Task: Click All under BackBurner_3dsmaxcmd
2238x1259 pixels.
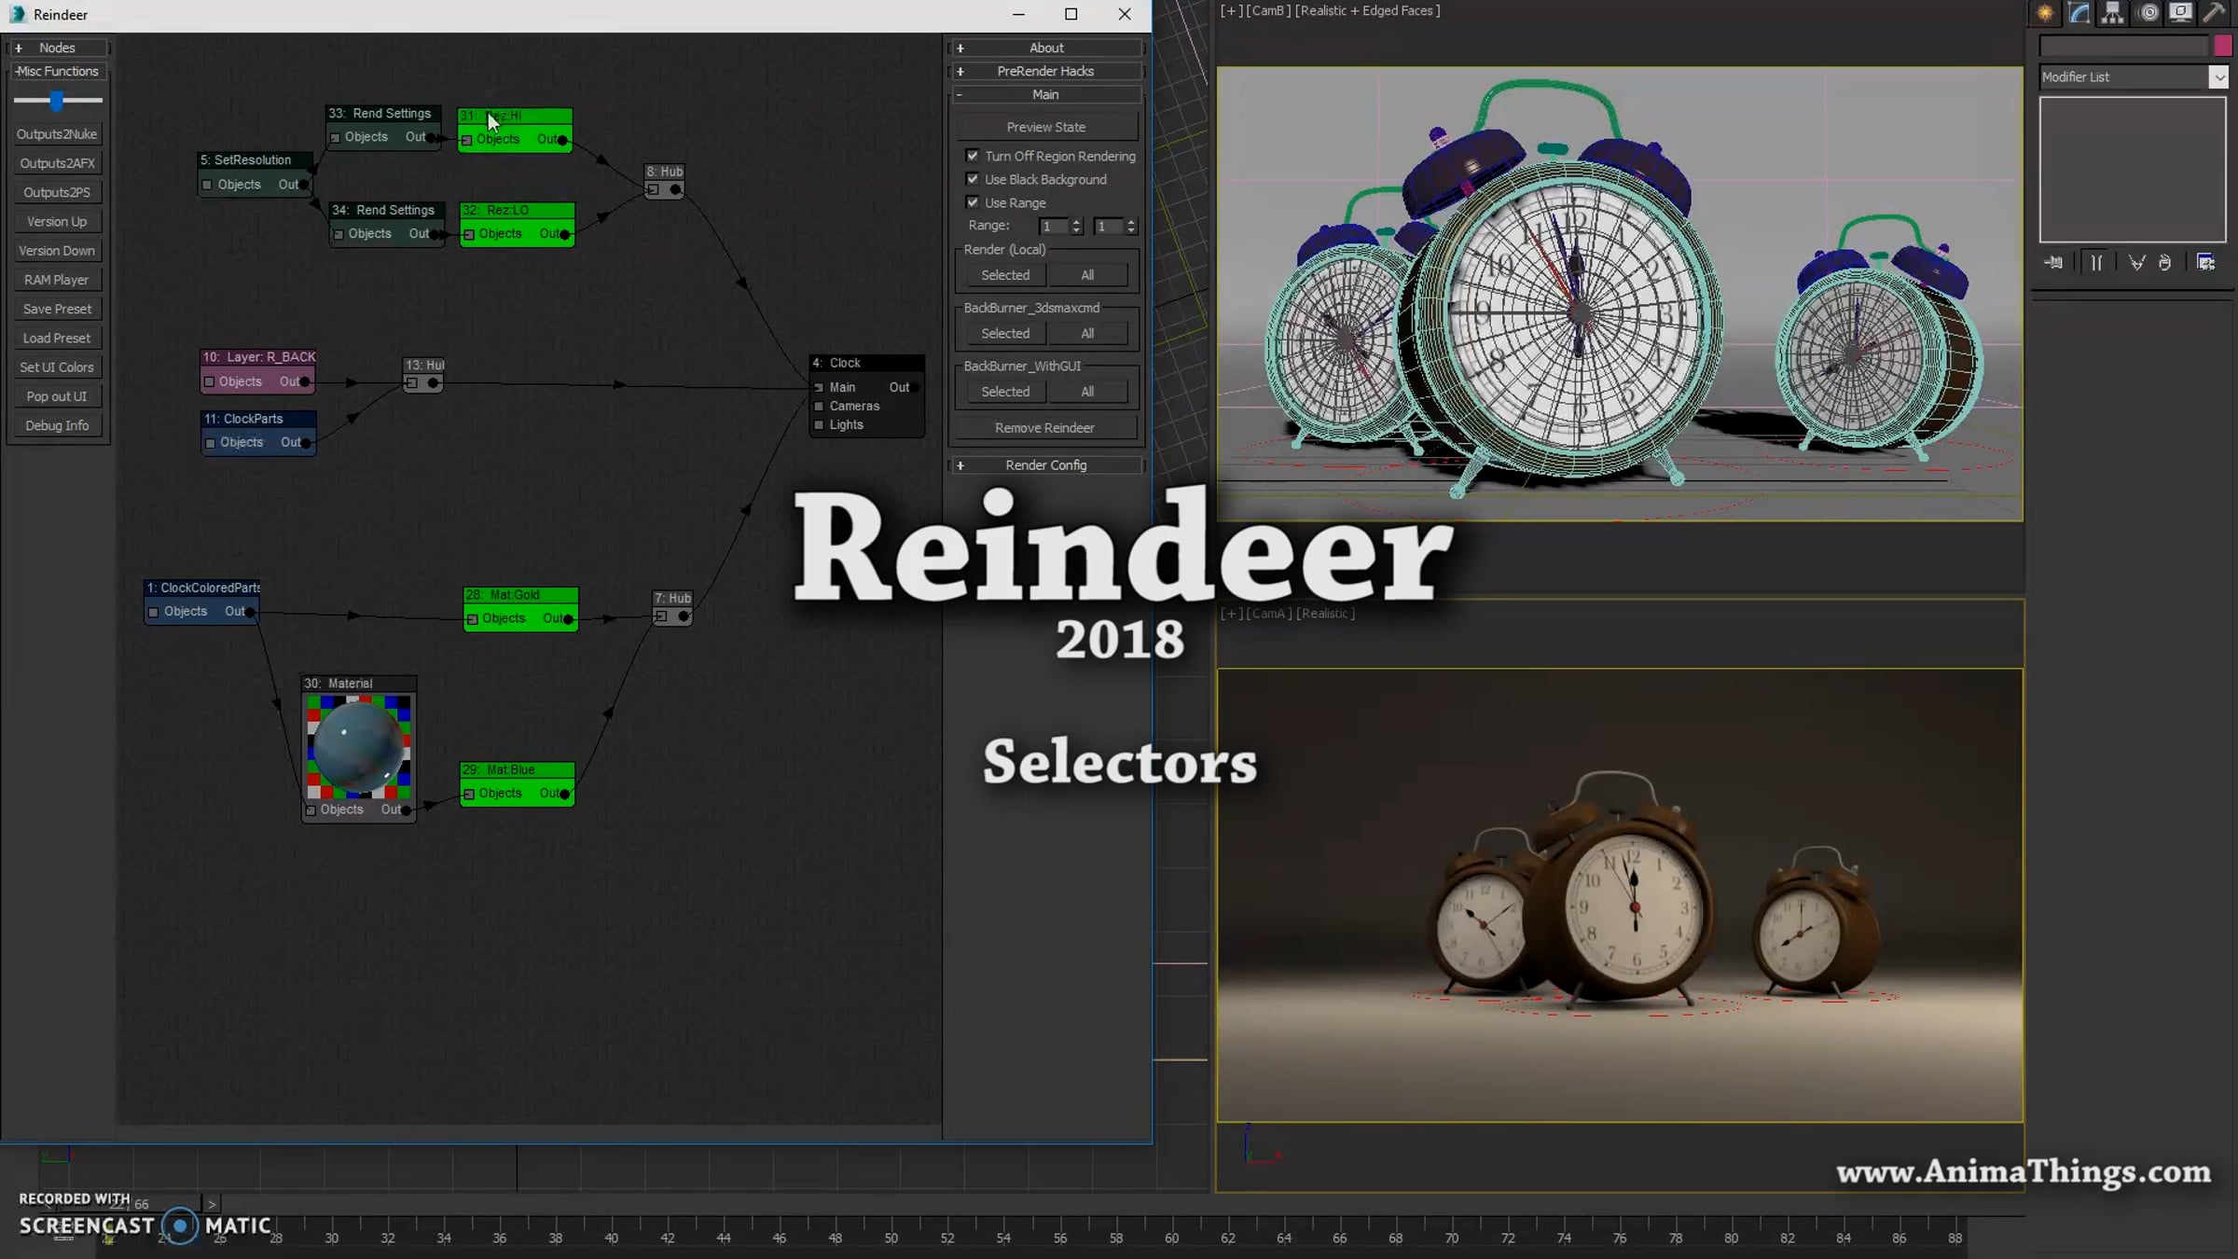Action: 1087,334
